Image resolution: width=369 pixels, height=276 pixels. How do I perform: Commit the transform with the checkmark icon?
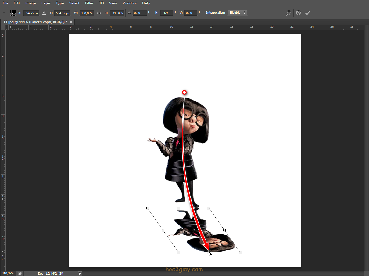point(307,13)
